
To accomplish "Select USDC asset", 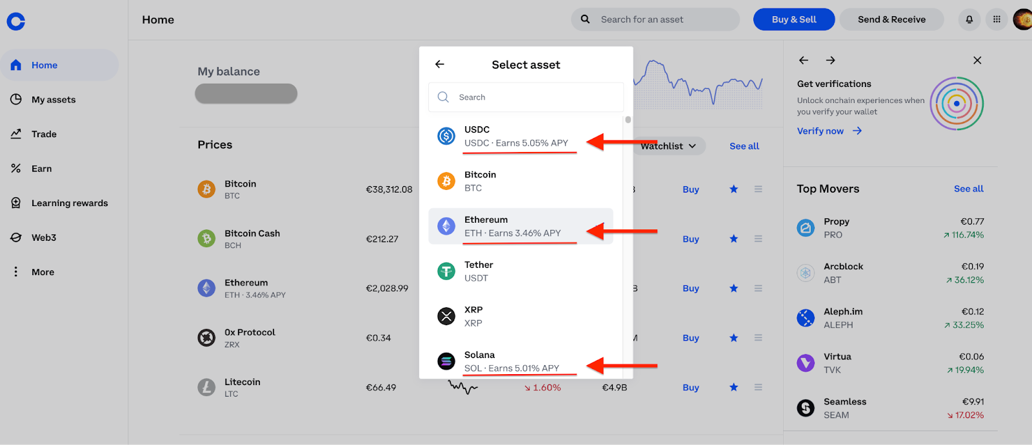I will pyautogui.click(x=521, y=136).
